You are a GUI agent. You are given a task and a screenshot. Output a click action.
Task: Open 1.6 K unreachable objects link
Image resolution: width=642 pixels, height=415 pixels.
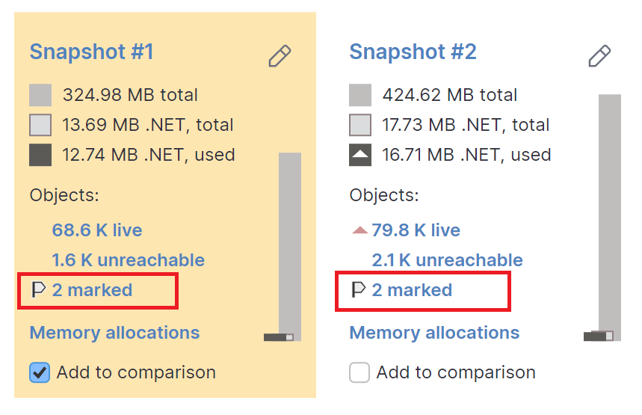pyautogui.click(x=128, y=260)
